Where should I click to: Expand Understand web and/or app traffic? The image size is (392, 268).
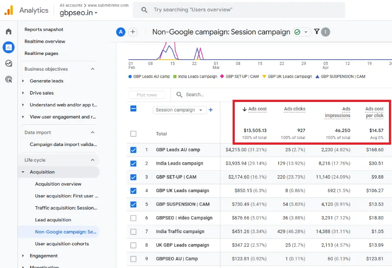coord(23,105)
